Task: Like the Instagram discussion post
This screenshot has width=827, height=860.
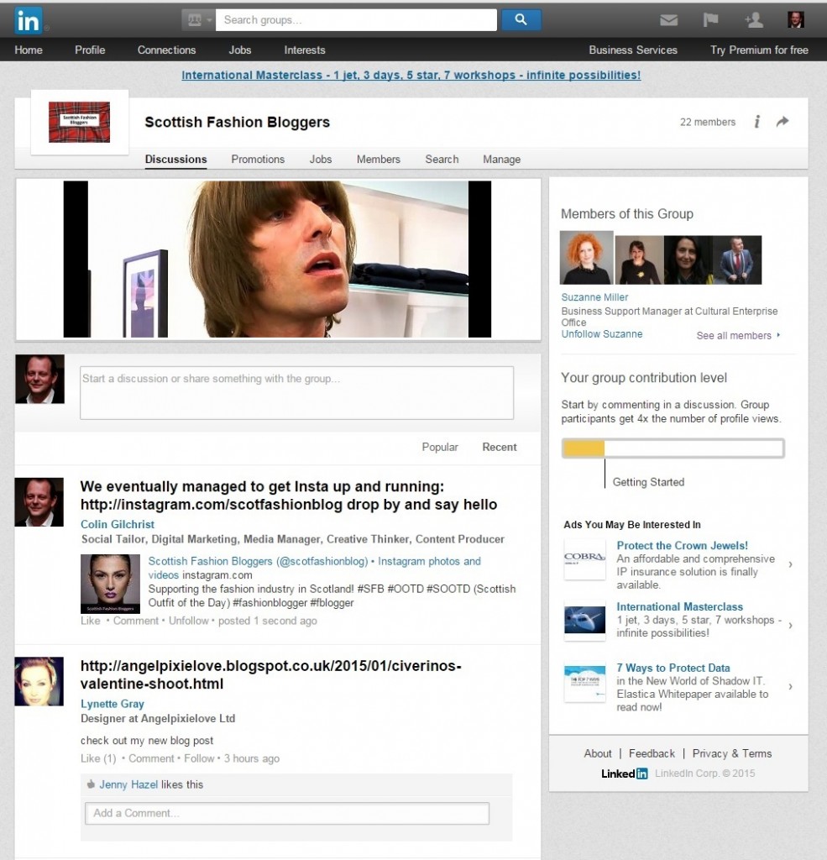Action: point(91,621)
